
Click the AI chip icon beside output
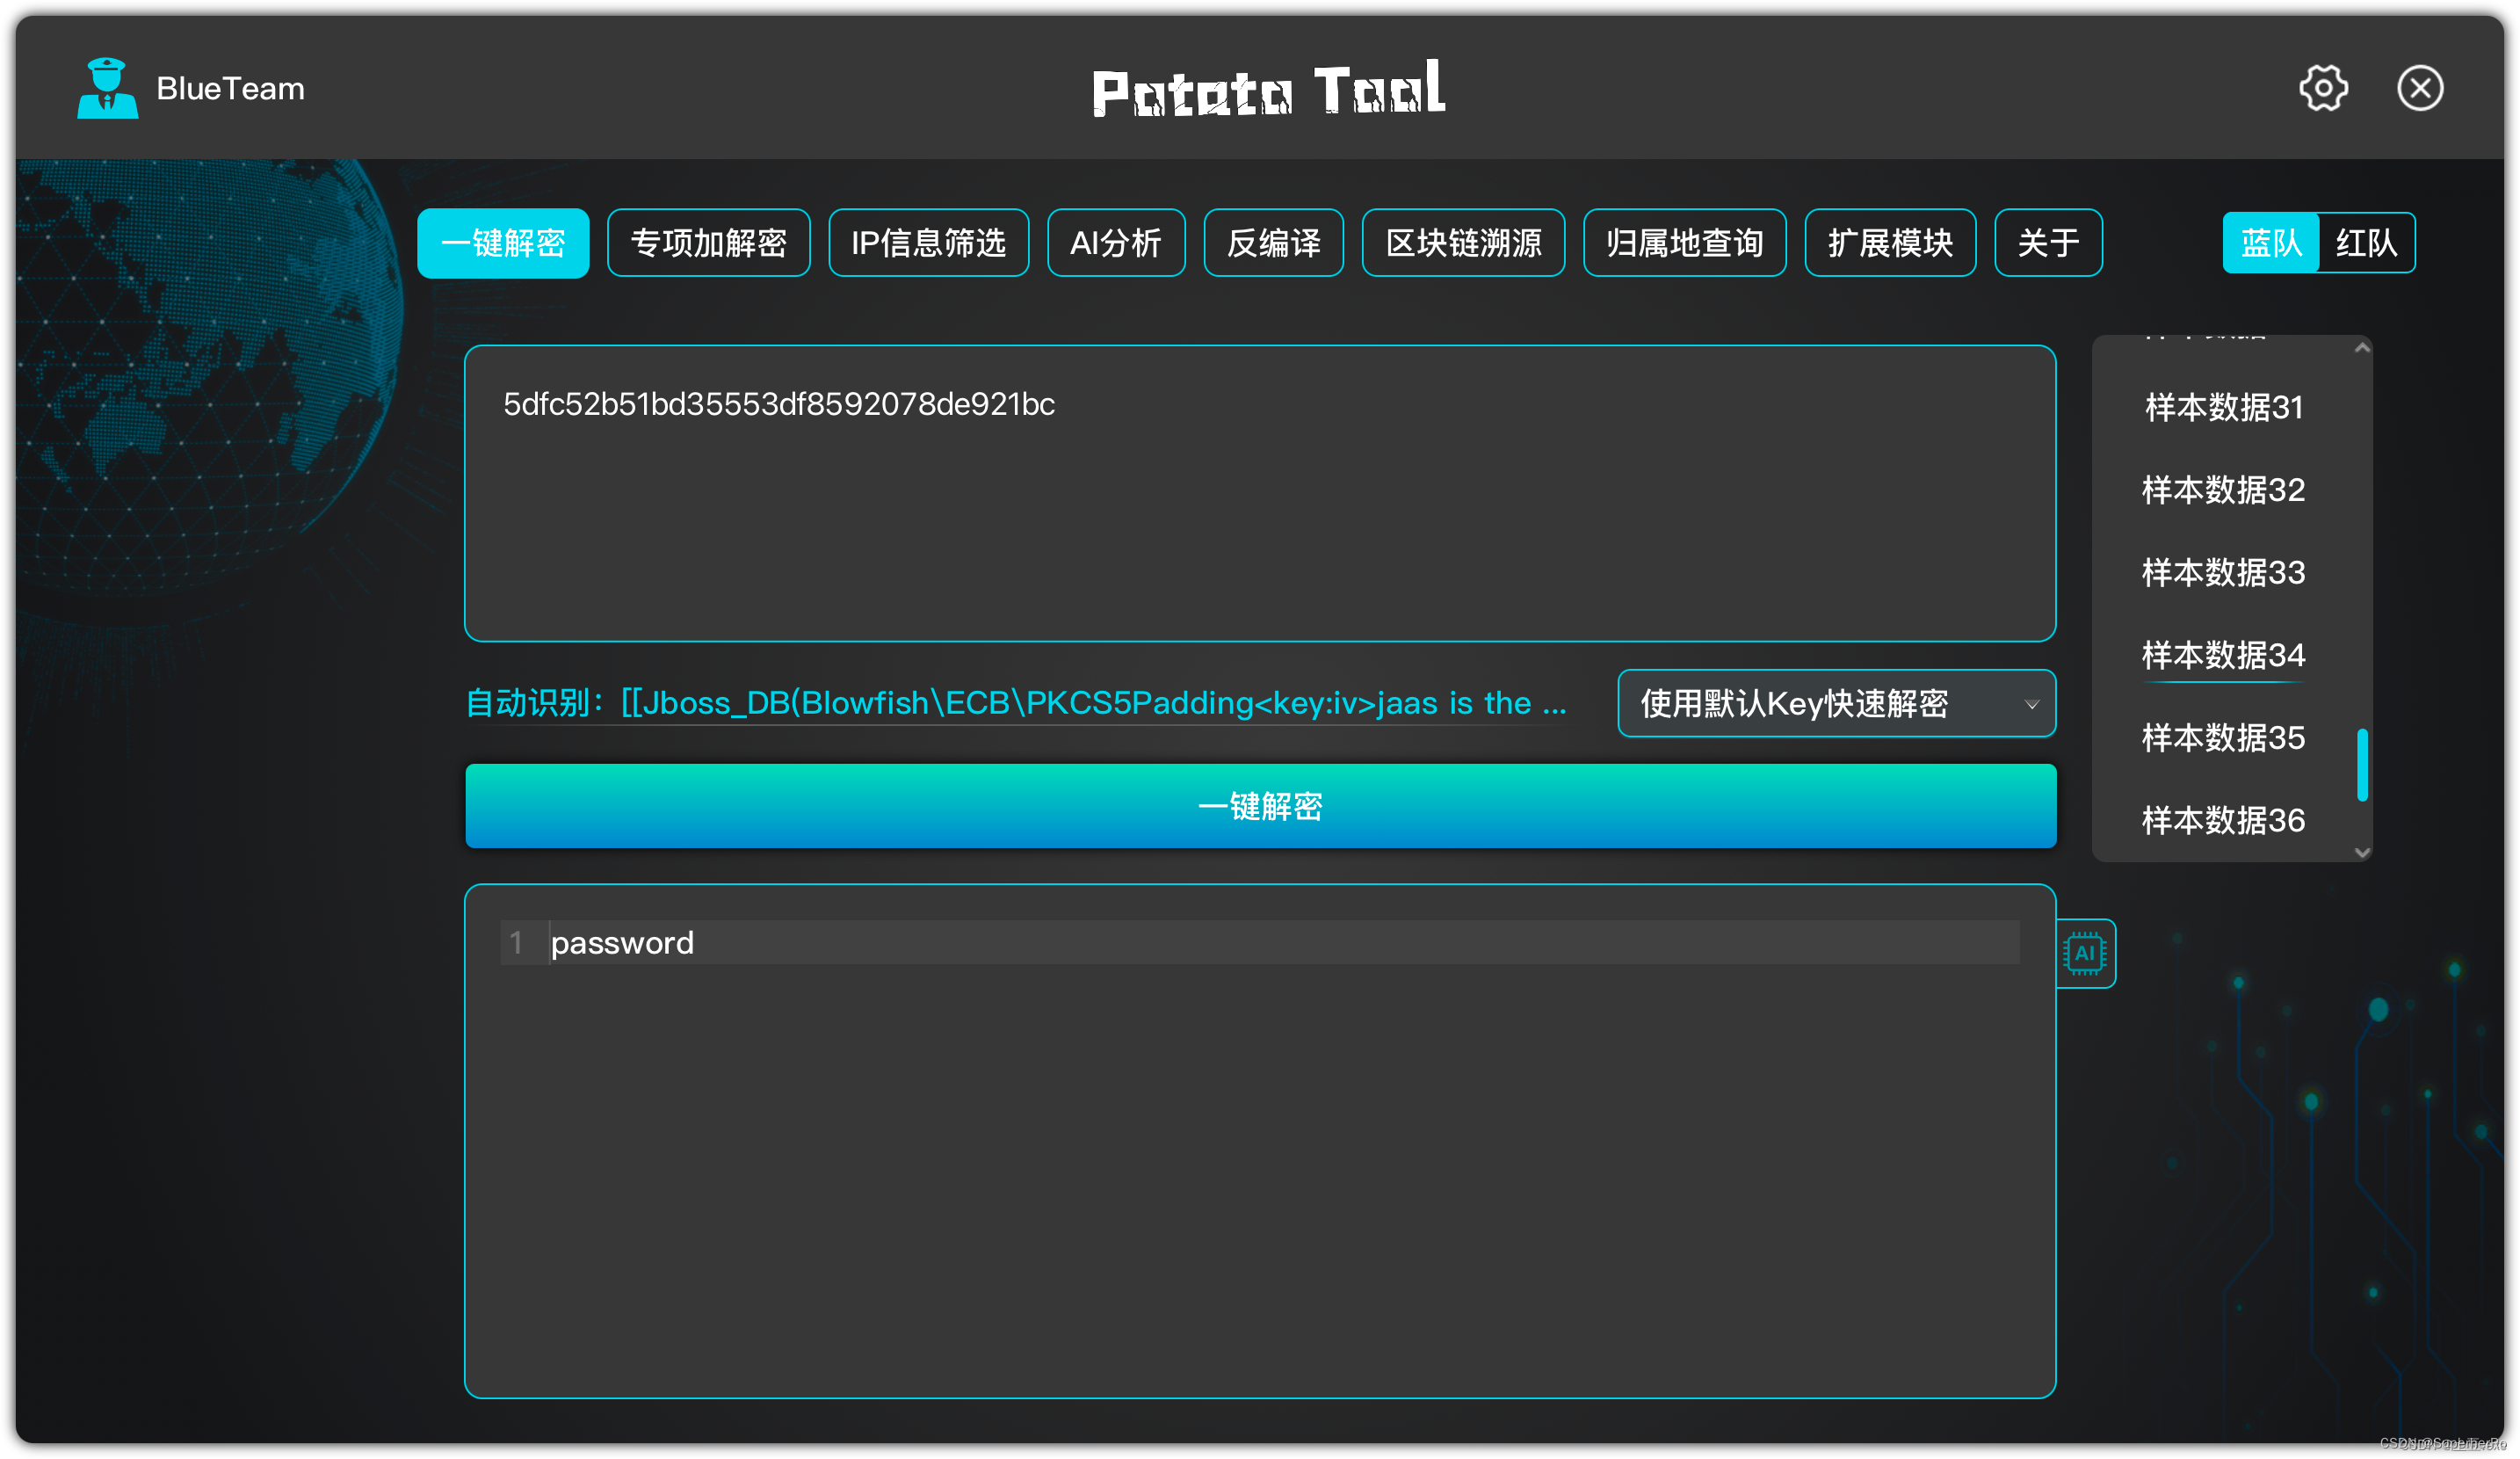[2084, 953]
